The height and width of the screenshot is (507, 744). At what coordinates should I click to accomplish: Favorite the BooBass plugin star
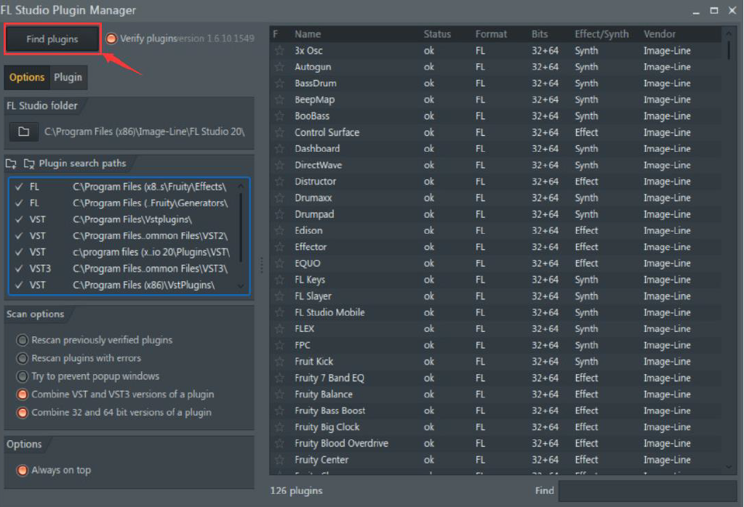coord(279,115)
